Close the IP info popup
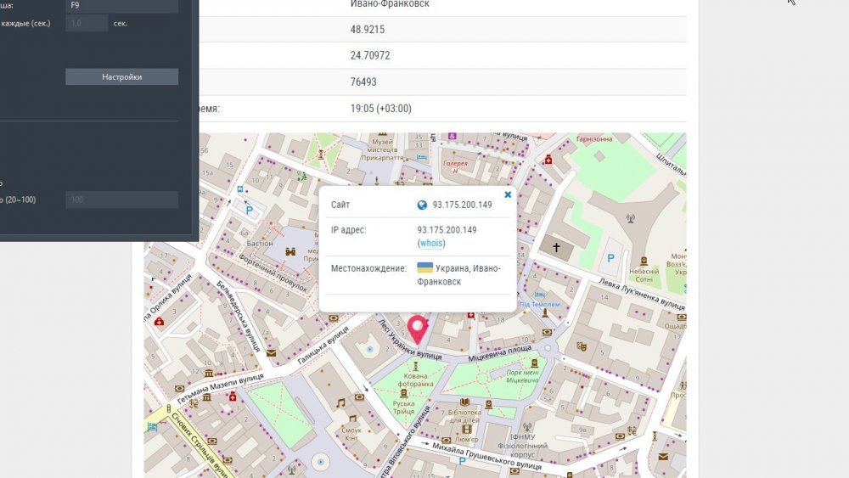 point(508,194)
